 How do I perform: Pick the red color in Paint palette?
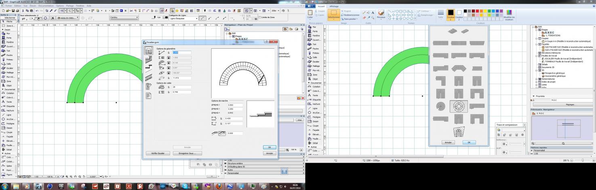tap(477, 11)
